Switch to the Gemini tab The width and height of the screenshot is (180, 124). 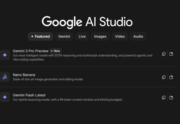click(x=64, y=36)
